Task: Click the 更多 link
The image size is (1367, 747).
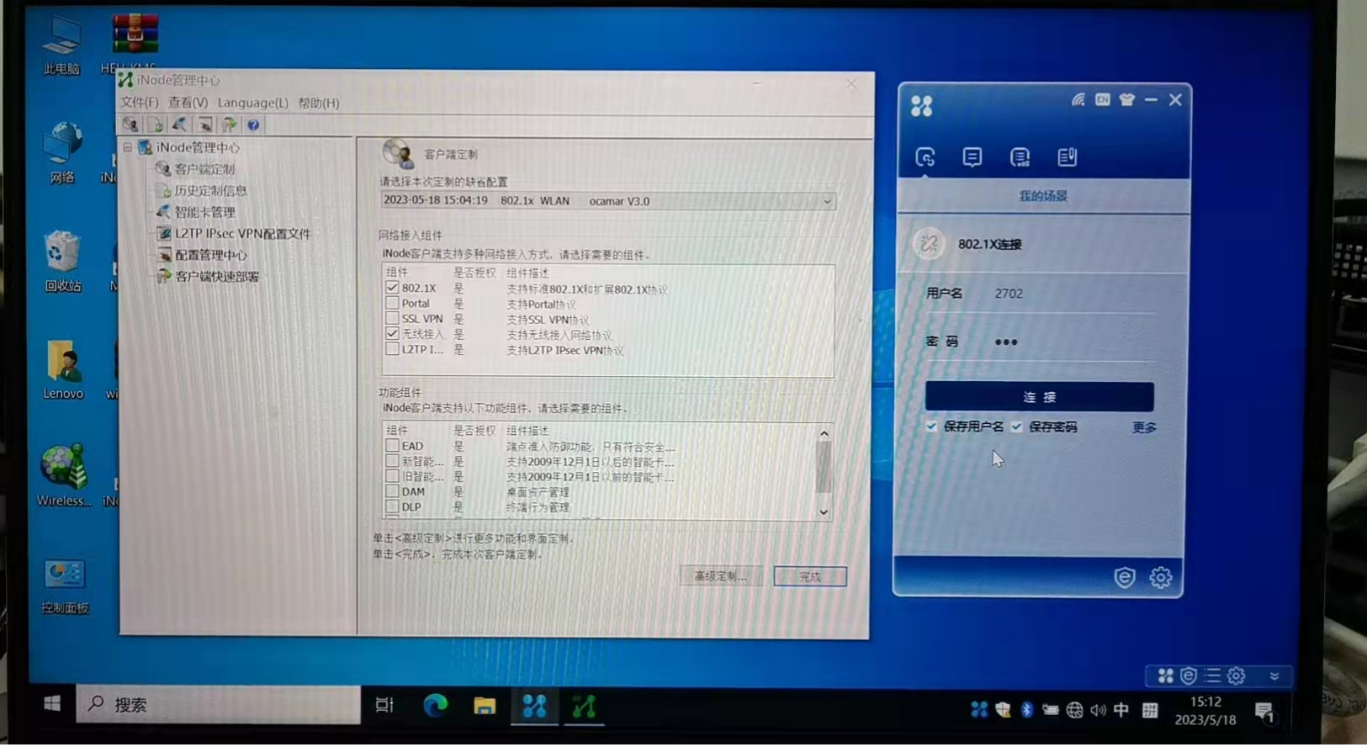Action: tap(1144, 427)
